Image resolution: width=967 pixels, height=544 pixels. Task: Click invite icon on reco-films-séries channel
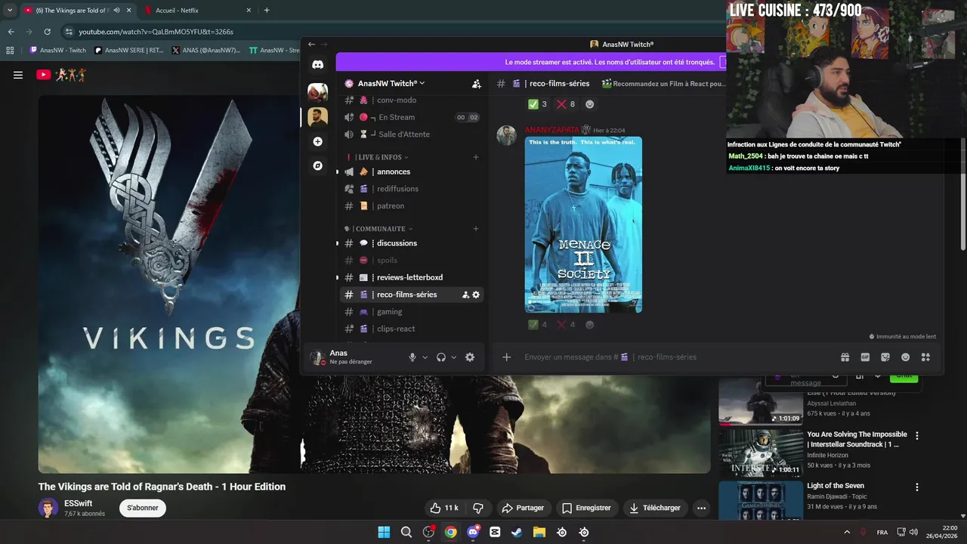[x=465, y=295]
